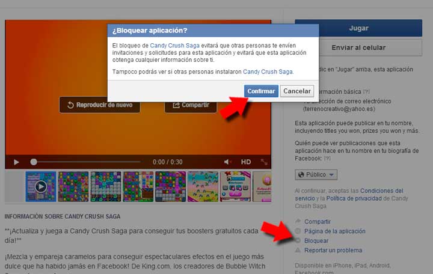Confirm blocking the application

(x=261, y=91)
